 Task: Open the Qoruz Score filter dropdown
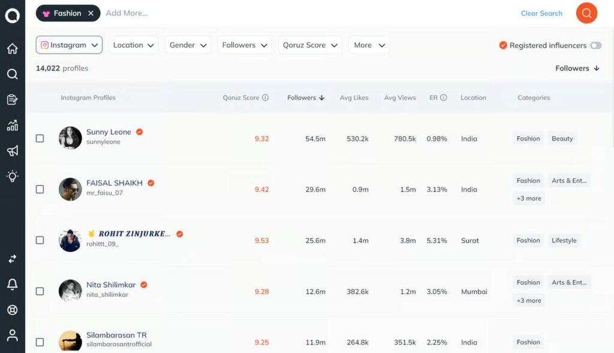tap(310, 45)
